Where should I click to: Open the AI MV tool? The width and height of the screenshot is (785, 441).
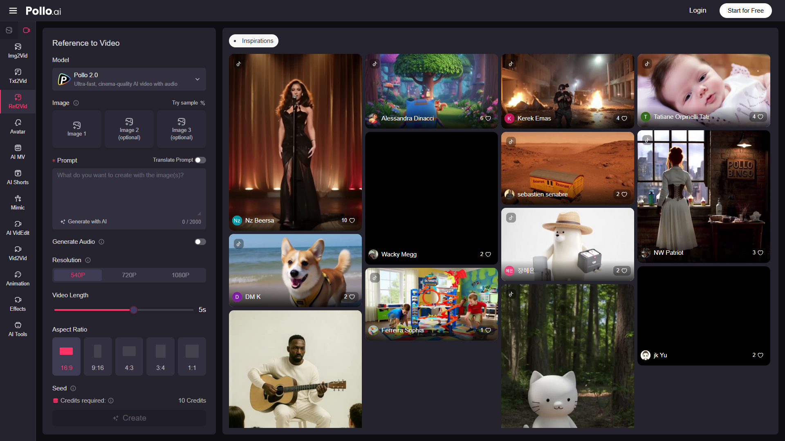pyautogui.click(x=18, y=152)
